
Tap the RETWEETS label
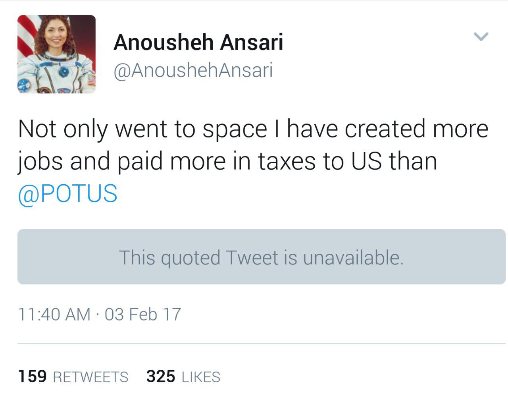tap(90, 377)
